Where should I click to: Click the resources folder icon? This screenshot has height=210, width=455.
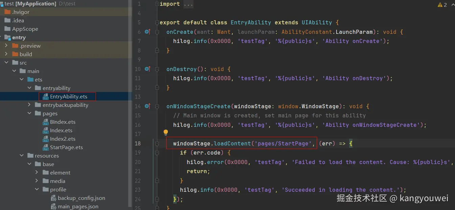pos(30,156)
